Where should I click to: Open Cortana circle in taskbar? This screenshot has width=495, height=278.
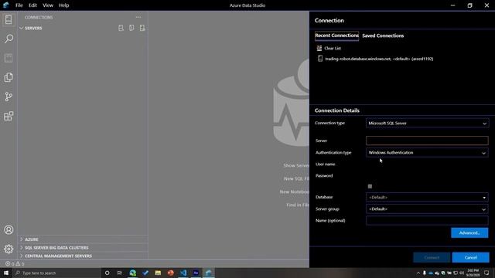pyautogui.click(x=107, y=273)
